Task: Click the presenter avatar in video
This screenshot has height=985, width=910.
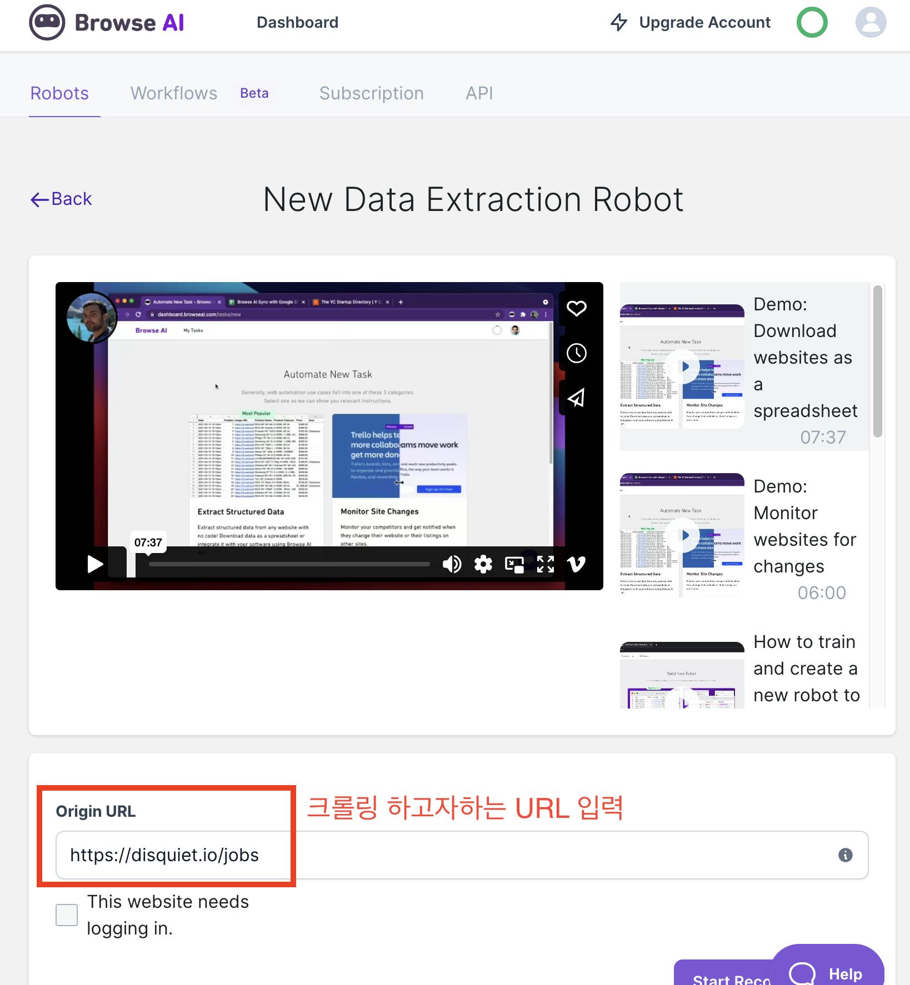Action: 92,317
